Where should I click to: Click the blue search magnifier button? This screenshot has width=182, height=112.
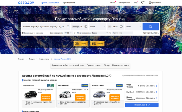coord(151,27)
